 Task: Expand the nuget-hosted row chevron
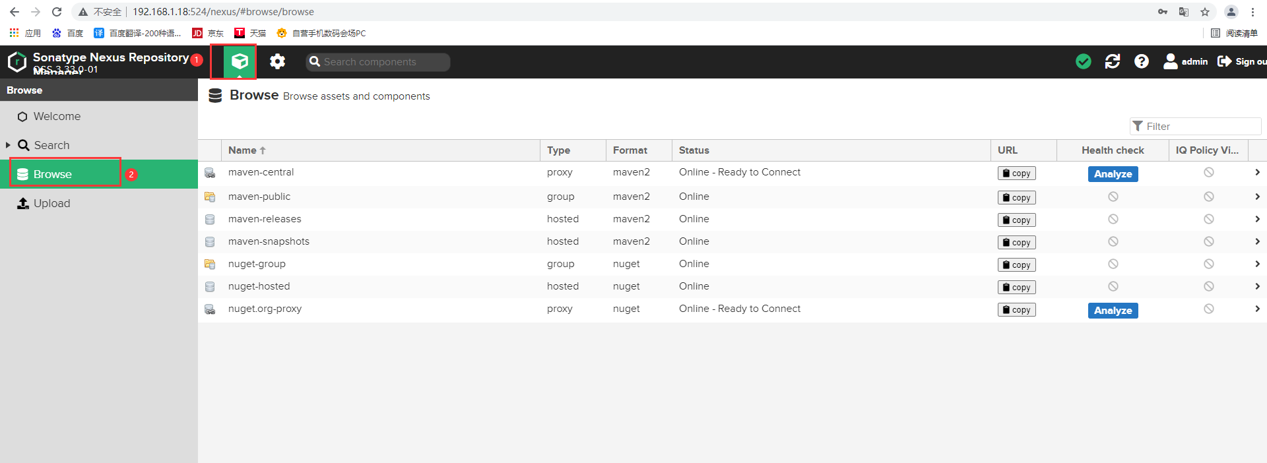click(1257, 286)
